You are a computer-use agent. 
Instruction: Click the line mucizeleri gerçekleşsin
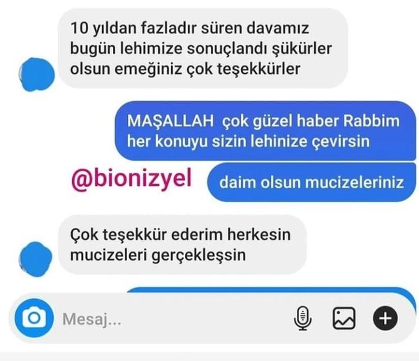(158, 255)
